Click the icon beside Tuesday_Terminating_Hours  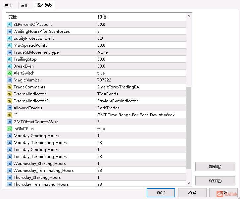click(x=10, y=157)
